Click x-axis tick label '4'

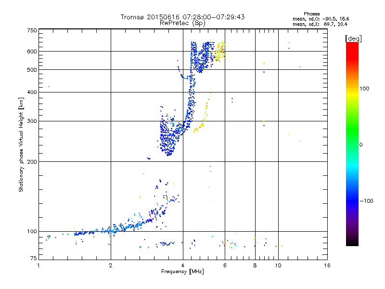[183, 265]
